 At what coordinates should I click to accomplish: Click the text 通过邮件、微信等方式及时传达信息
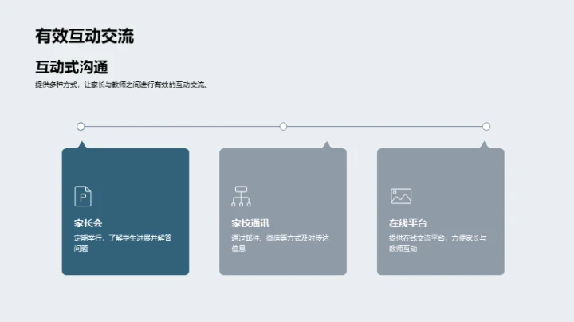tap(280, 243)
